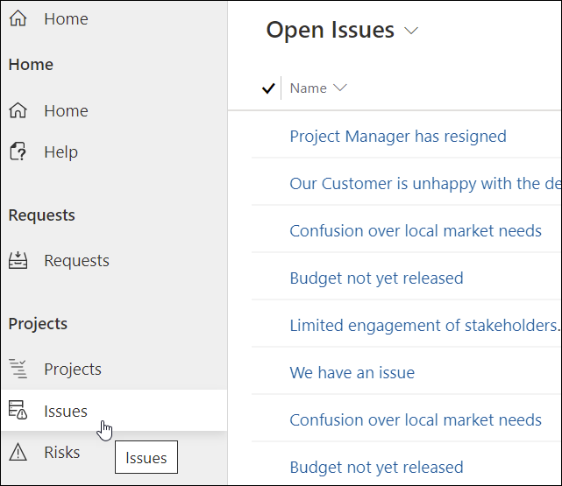Open the "Limited engagement of stakeholders" issue

[424, 326]
